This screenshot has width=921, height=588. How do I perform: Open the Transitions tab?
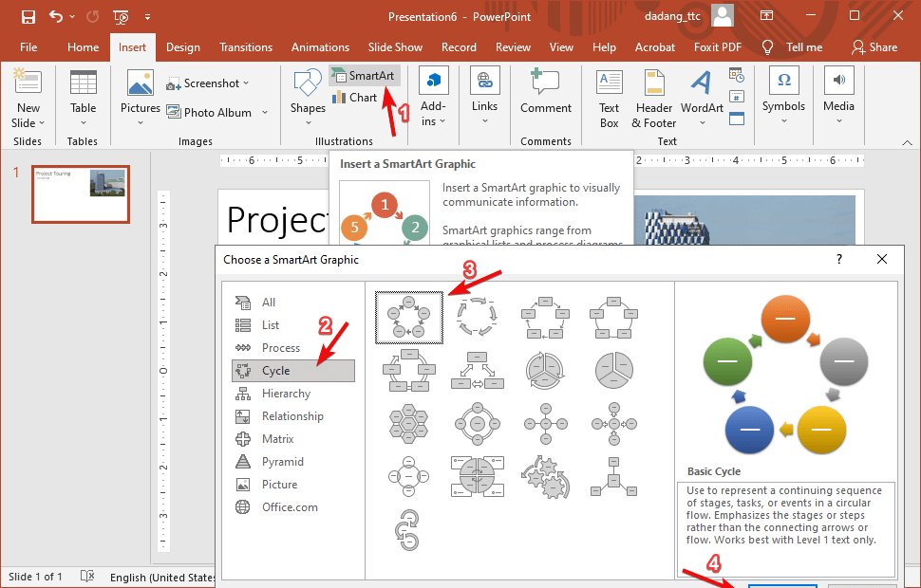pos(246,47)
